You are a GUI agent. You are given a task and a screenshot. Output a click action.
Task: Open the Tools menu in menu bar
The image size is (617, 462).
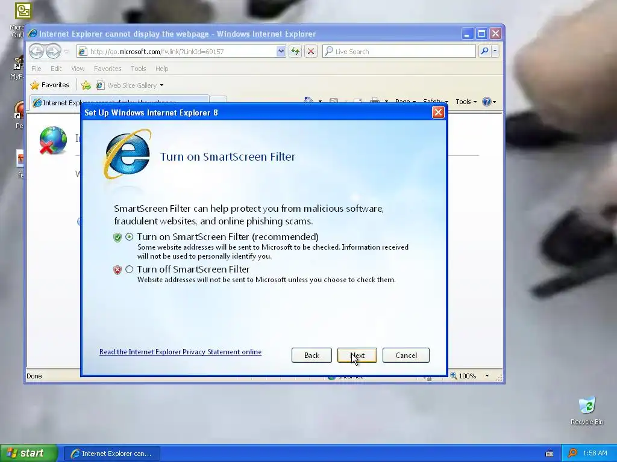tap(139, 69)
